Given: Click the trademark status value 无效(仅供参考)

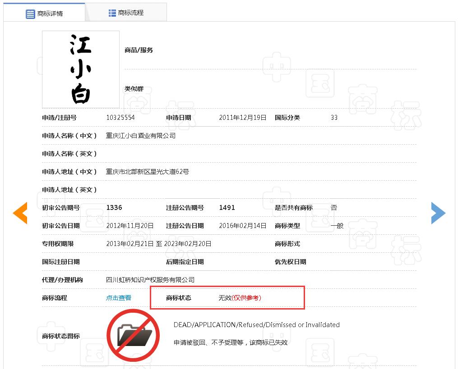Looking at the screenshot, I should [x=240, y=298].
